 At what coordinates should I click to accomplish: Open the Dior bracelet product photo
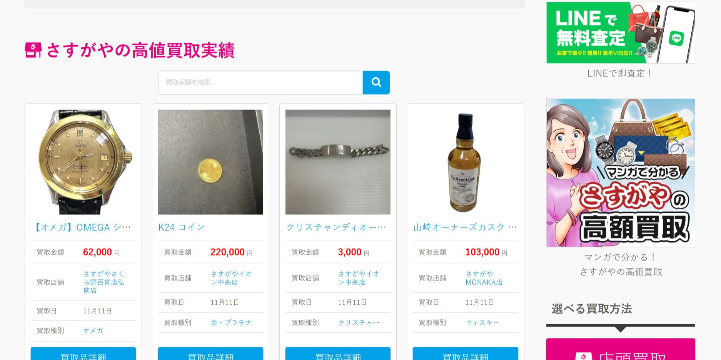point(338,162)
